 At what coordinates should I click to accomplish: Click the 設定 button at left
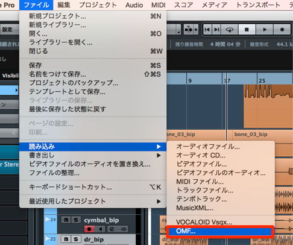9,30
